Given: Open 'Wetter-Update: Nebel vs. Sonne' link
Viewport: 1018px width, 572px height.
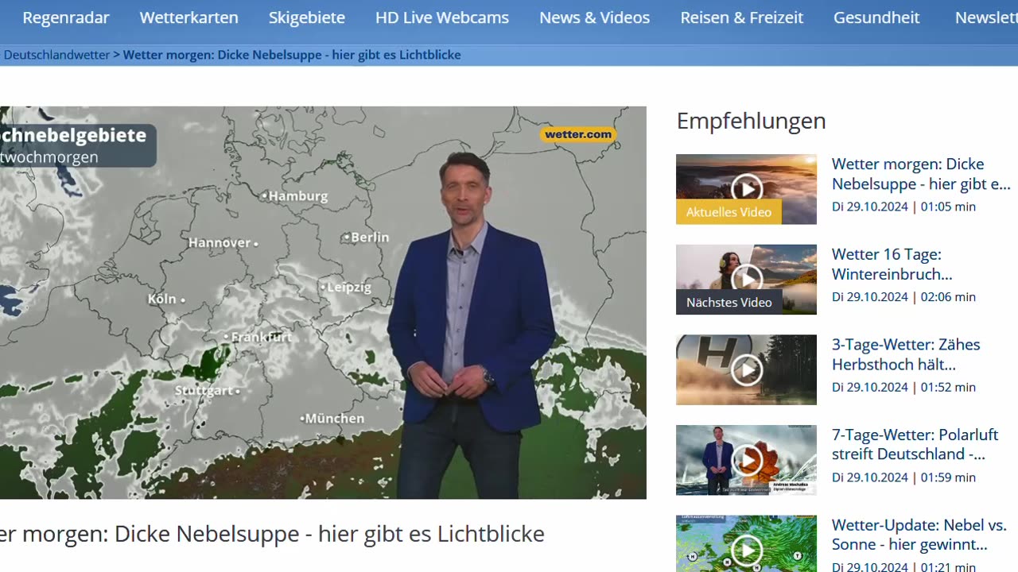Looking at the screenshot, I should (x=919, y=535).
